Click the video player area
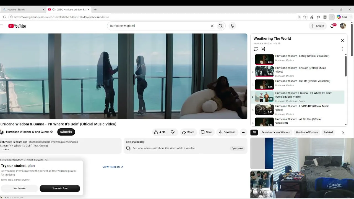 click(124, 76)
